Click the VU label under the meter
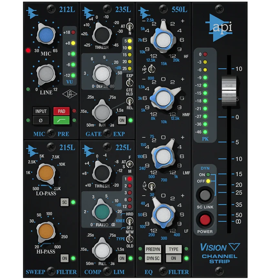 69,82
